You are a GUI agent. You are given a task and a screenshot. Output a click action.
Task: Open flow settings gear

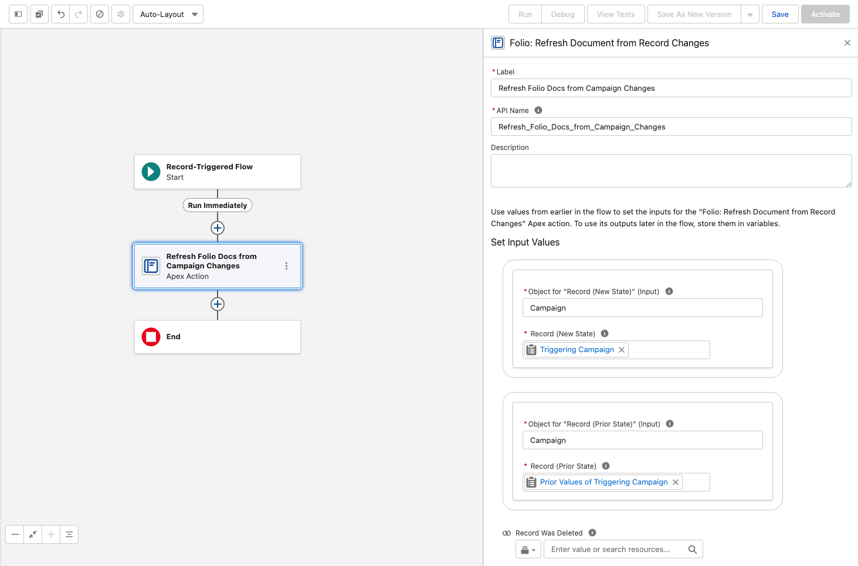(x=121, y=14)
